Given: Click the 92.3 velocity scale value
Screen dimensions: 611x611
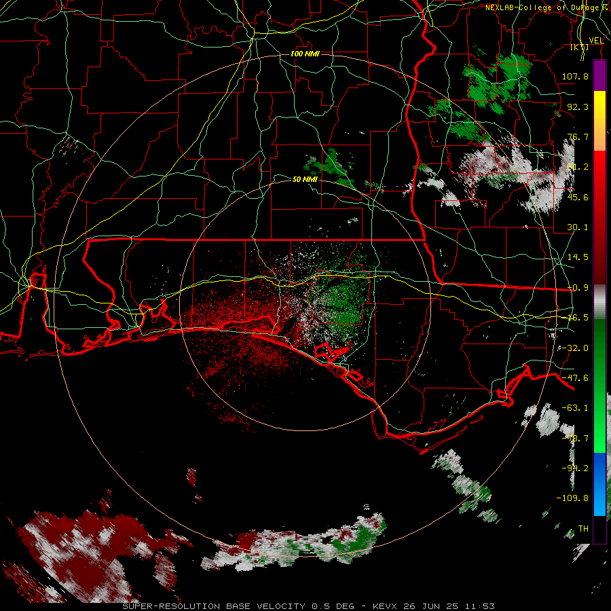Looking at the screenshot, I should pyautogui.click(x=578, y=107).
